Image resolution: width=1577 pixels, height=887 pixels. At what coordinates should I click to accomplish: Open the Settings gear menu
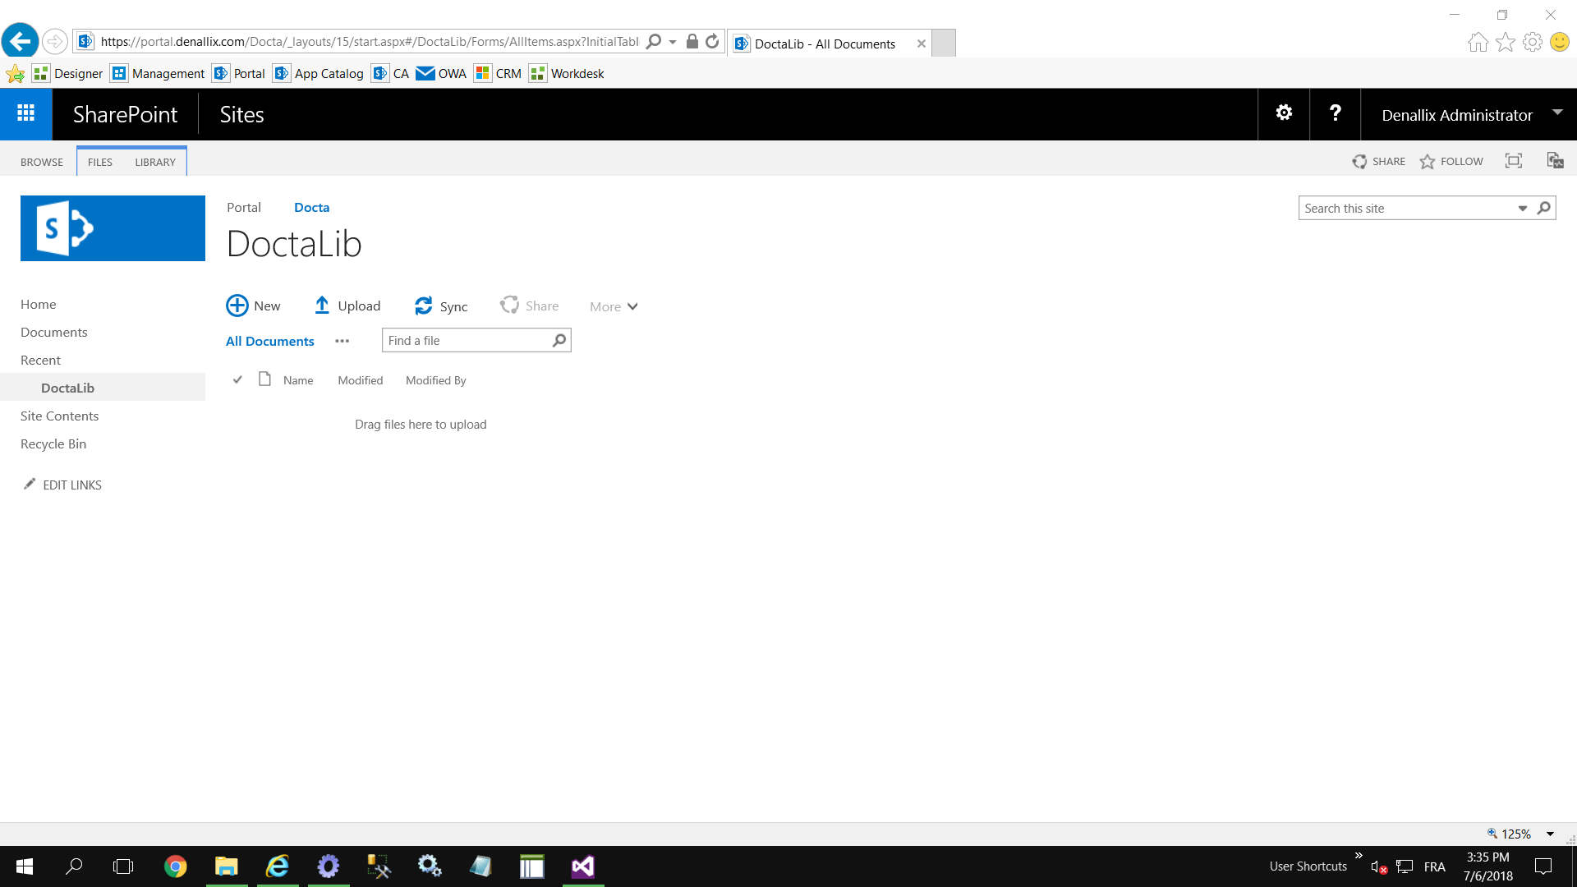(1283, 113)
